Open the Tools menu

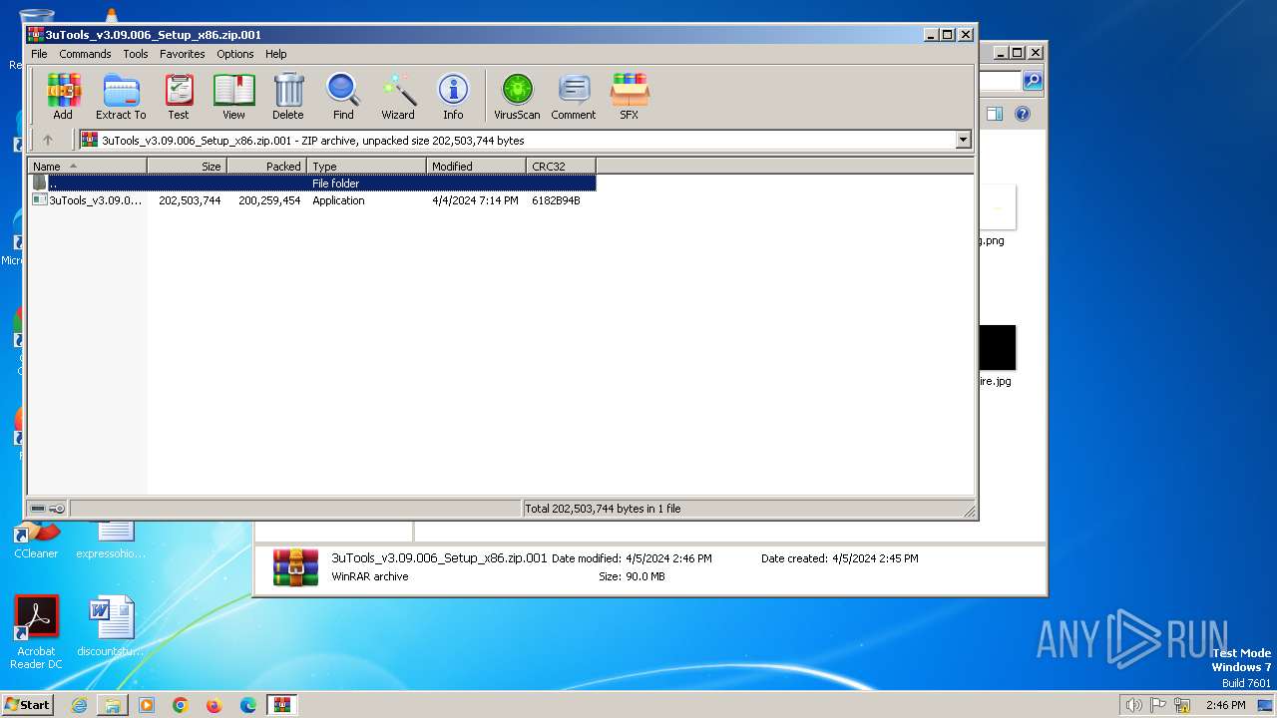coord(136,54)
